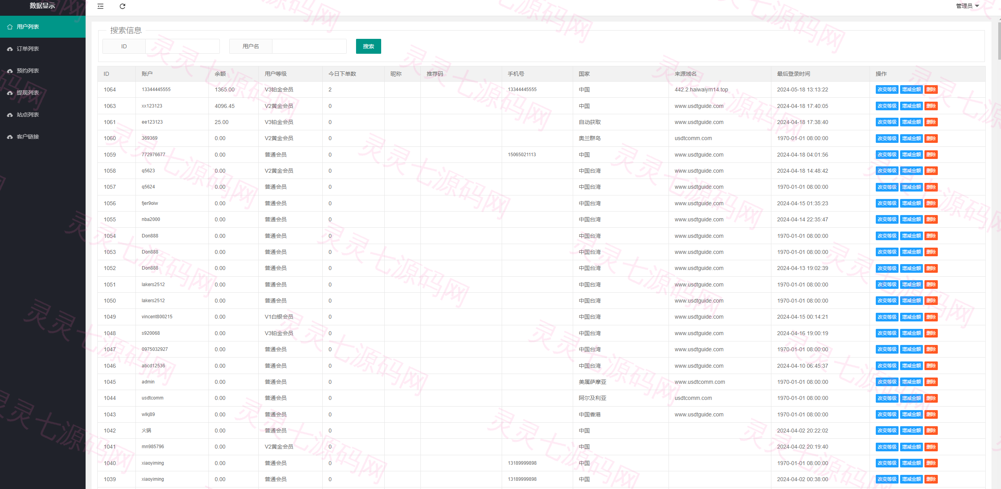
Task: Click 改变等级 for user 1064
Action: tap(887, 89)
